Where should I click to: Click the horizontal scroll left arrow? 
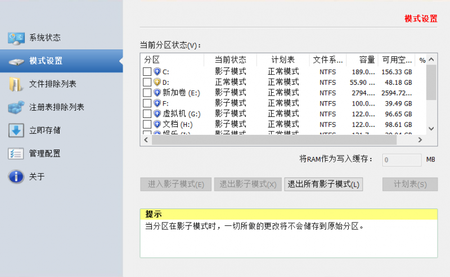pyautogui.click(x=146, y=140)
